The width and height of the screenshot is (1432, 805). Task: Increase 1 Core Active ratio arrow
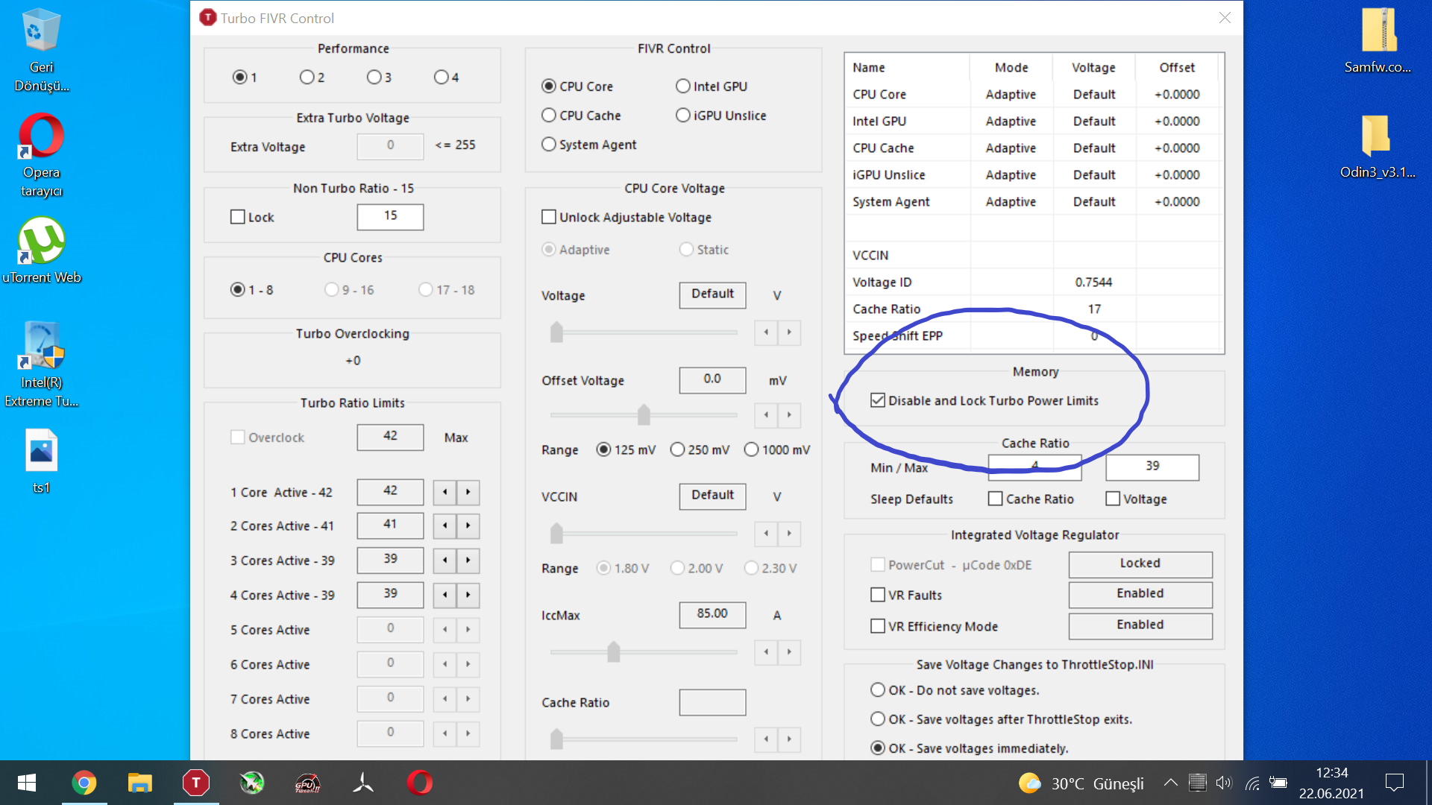[468, 492]
